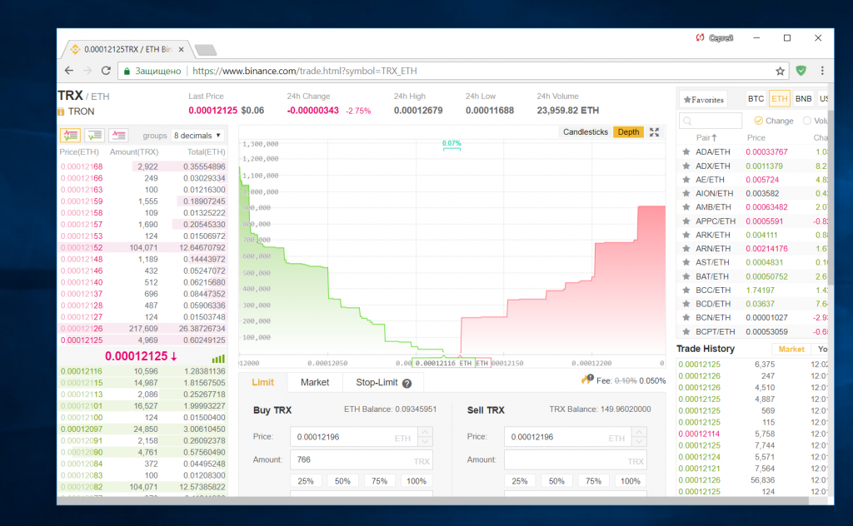Screen dimensions: 853x526
Task: Click the pair search box
Action: click(711, 121)
